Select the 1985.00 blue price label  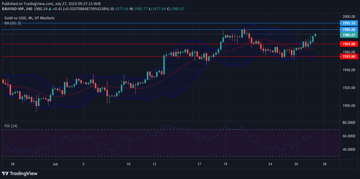point(349,29)
